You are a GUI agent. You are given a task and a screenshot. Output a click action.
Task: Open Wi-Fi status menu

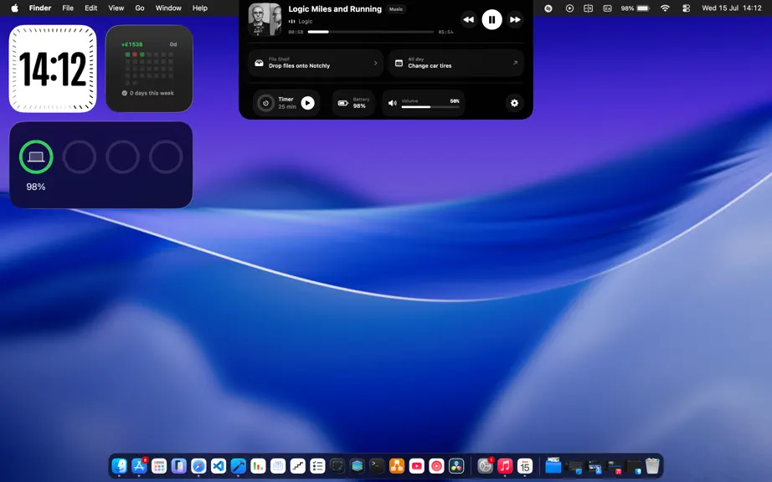665,8
